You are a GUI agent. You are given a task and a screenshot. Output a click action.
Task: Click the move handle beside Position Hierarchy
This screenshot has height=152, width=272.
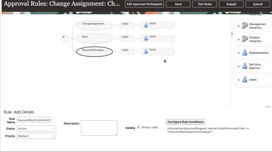click(x=239, y=39)
